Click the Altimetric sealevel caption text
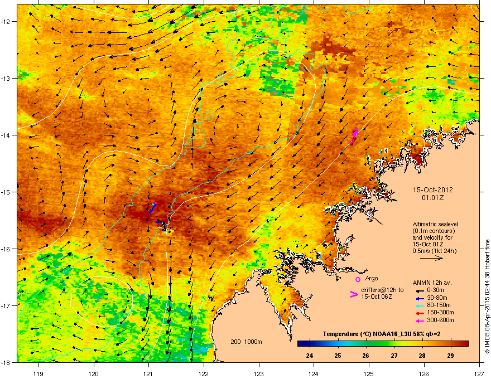The height and width of the screenshot is (379, 491). tap(435, 224)
